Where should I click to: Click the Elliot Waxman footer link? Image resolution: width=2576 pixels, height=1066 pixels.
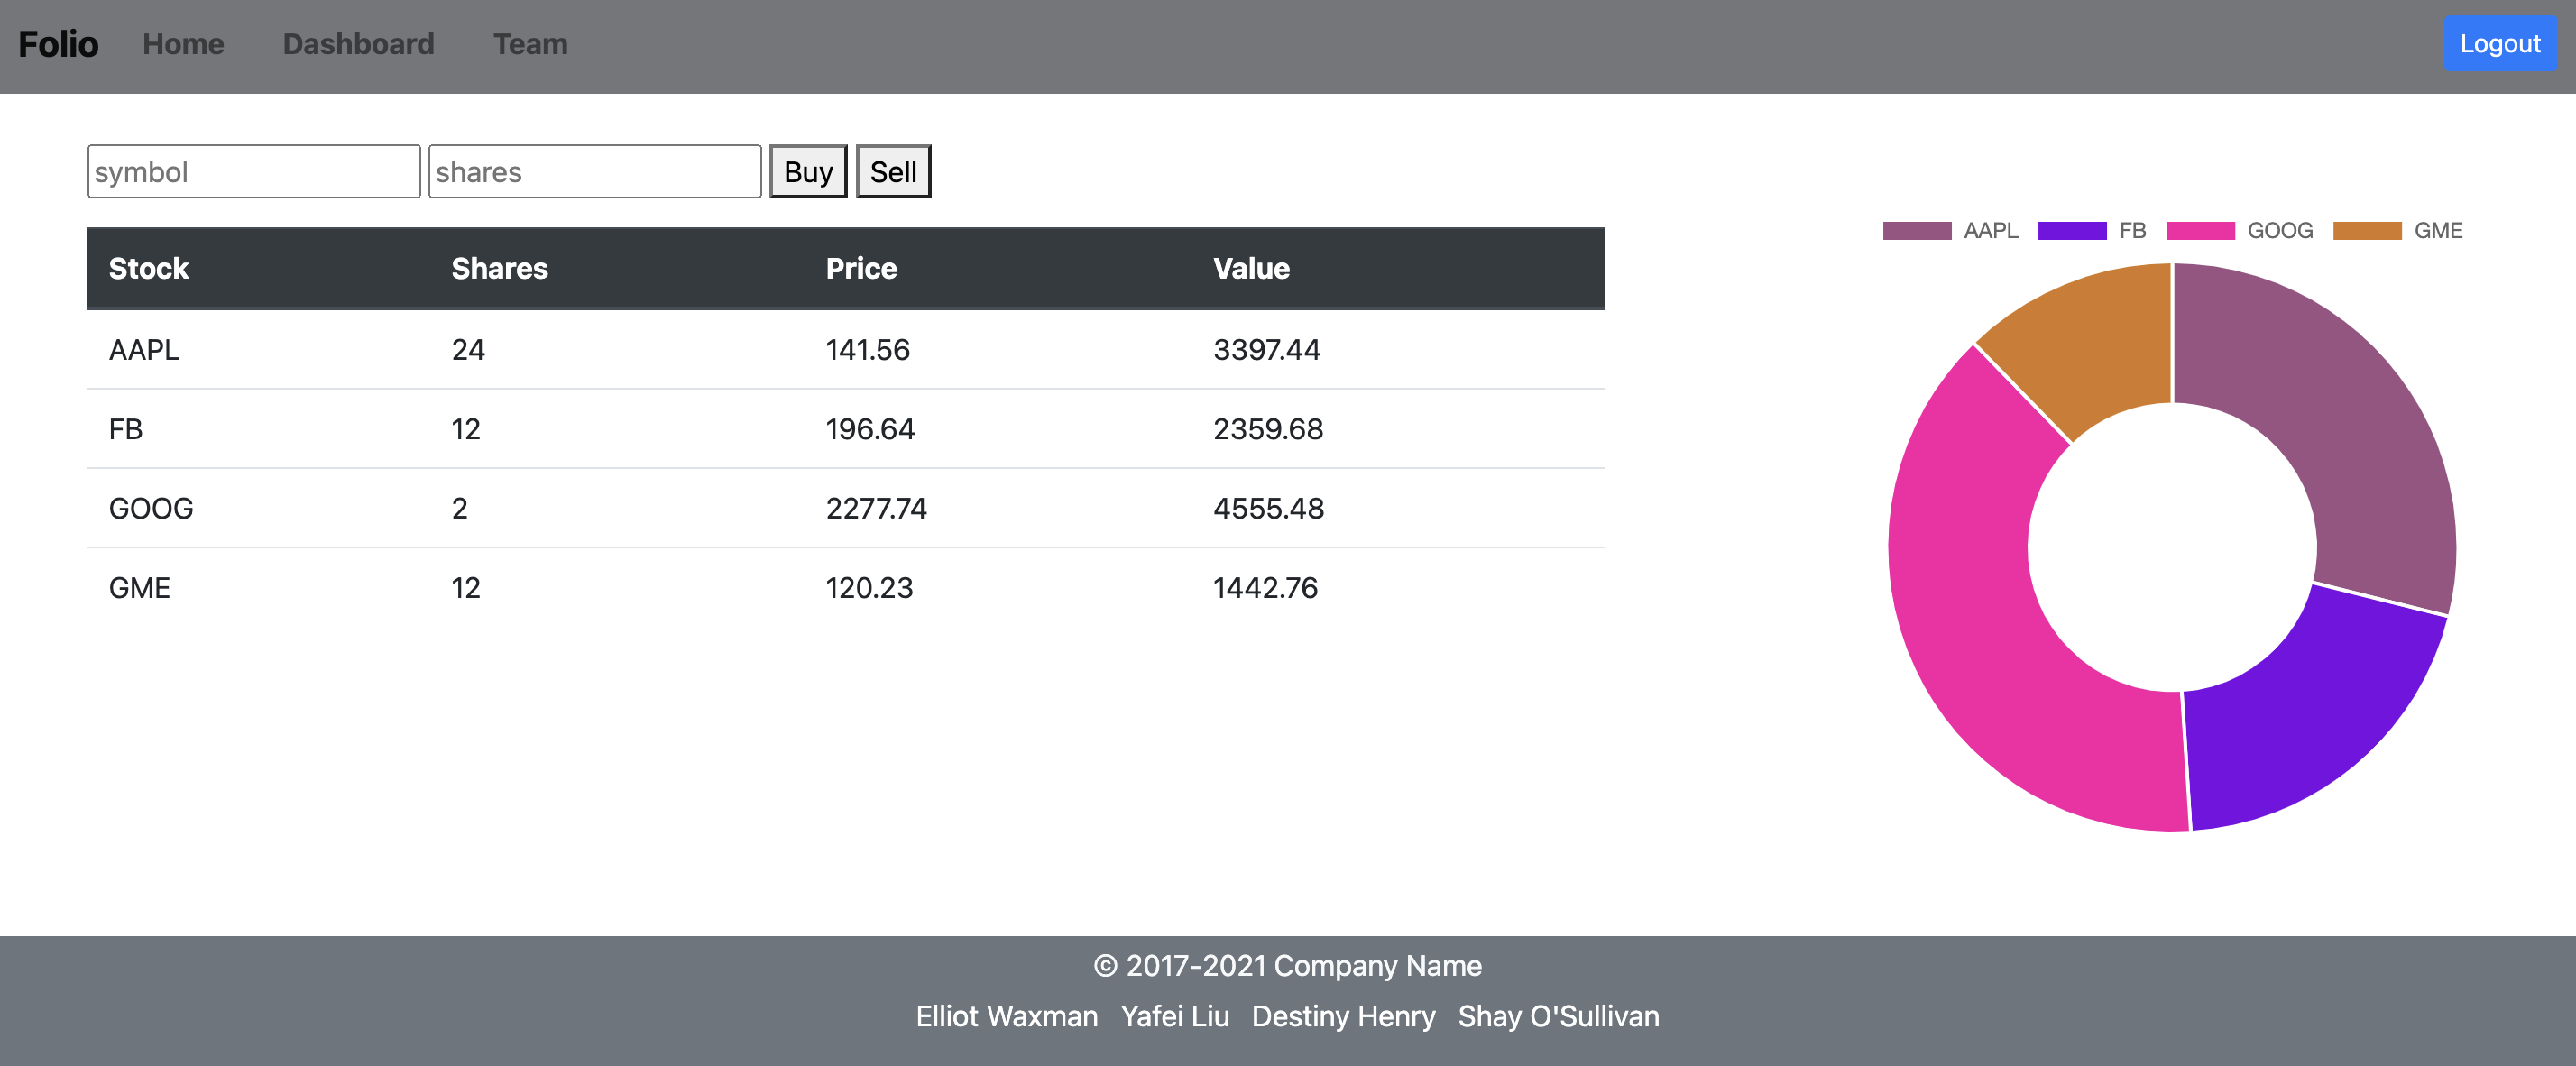(1007, 1016)
